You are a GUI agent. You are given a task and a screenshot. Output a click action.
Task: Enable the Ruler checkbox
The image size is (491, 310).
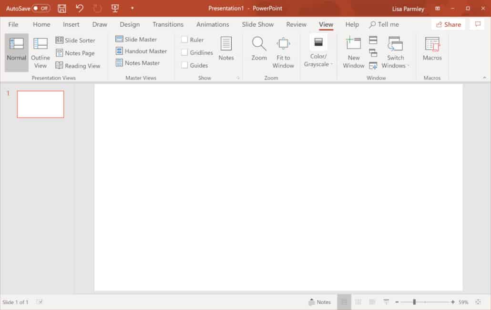[x=185, y=40]
